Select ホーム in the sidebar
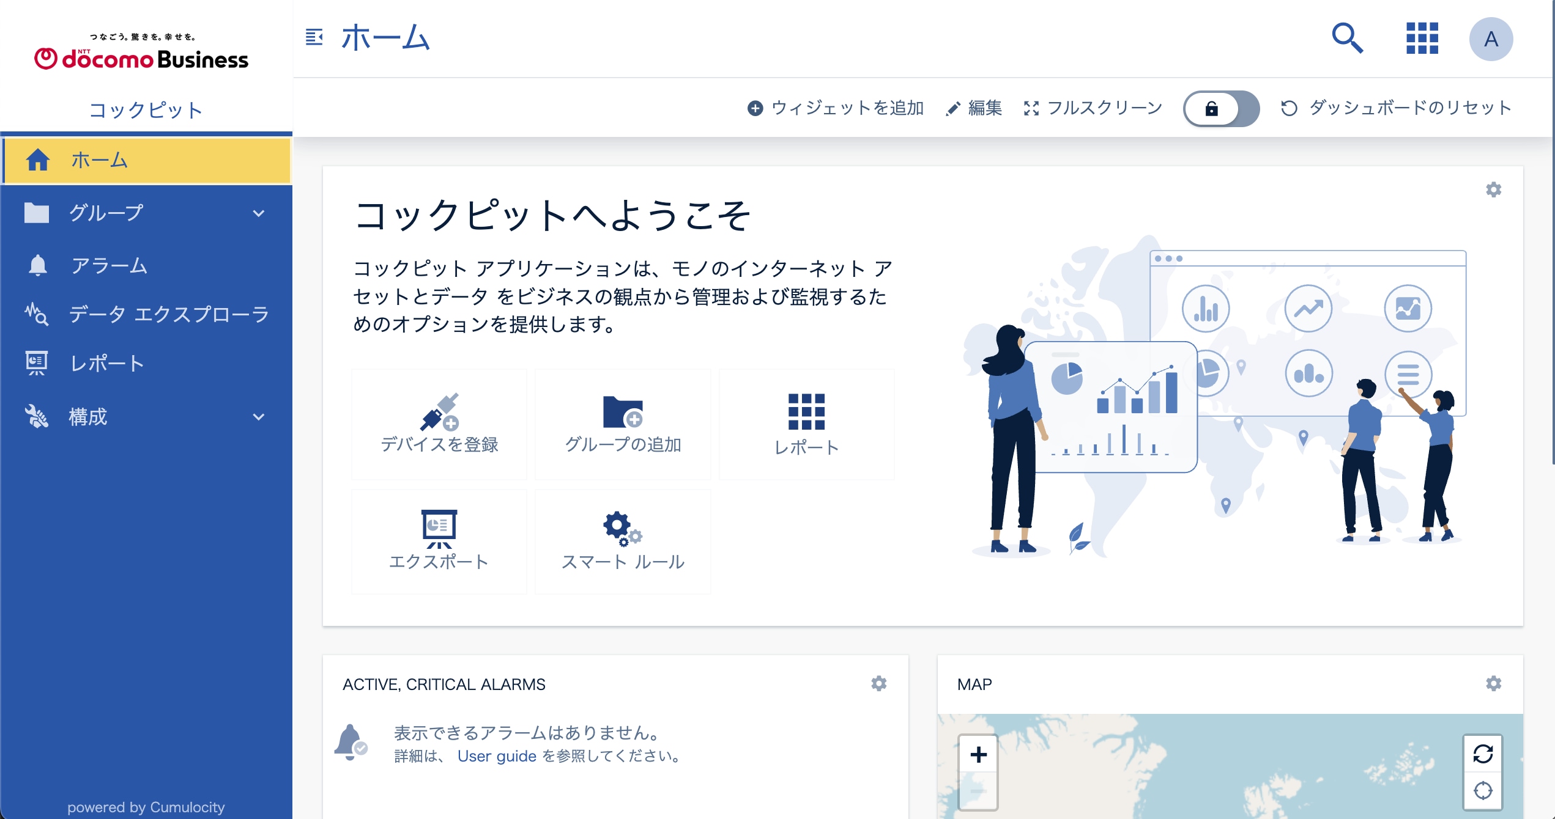 (x=147, y=161)
